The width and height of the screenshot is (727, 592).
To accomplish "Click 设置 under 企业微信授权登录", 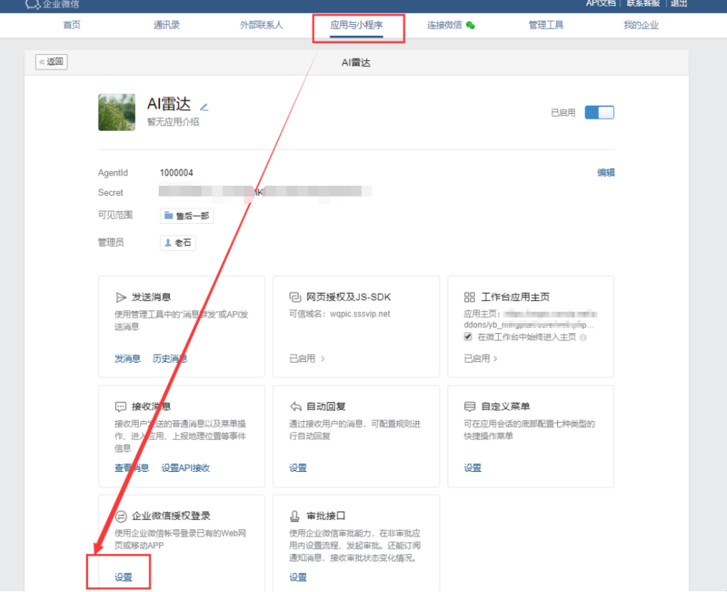I will [x=124, y=577].
